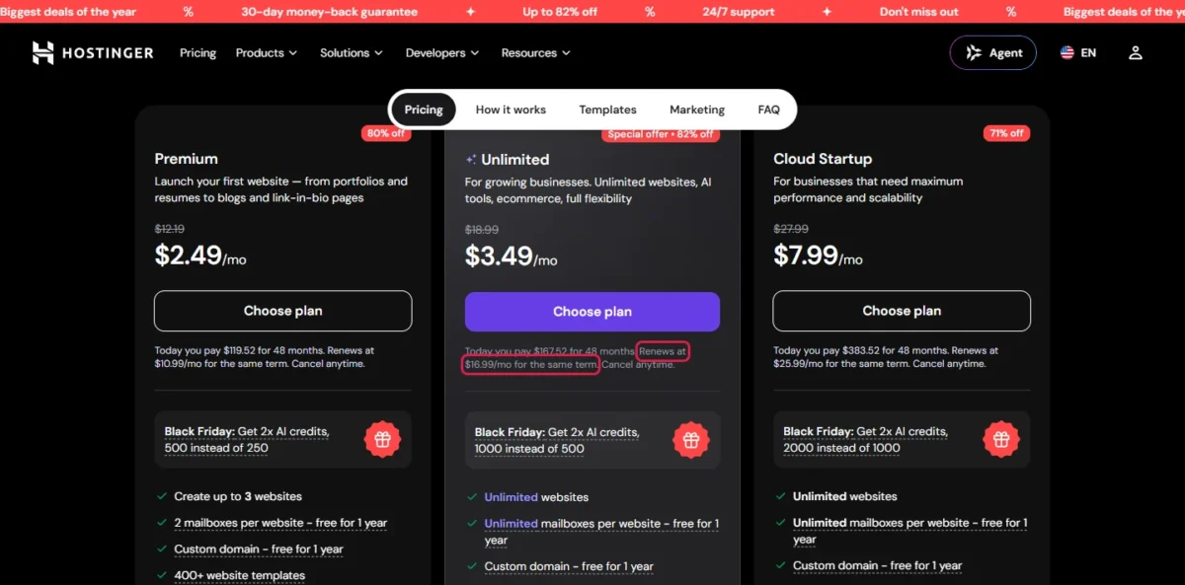
Task: Switch to the Templates tab
Action: 607,110
